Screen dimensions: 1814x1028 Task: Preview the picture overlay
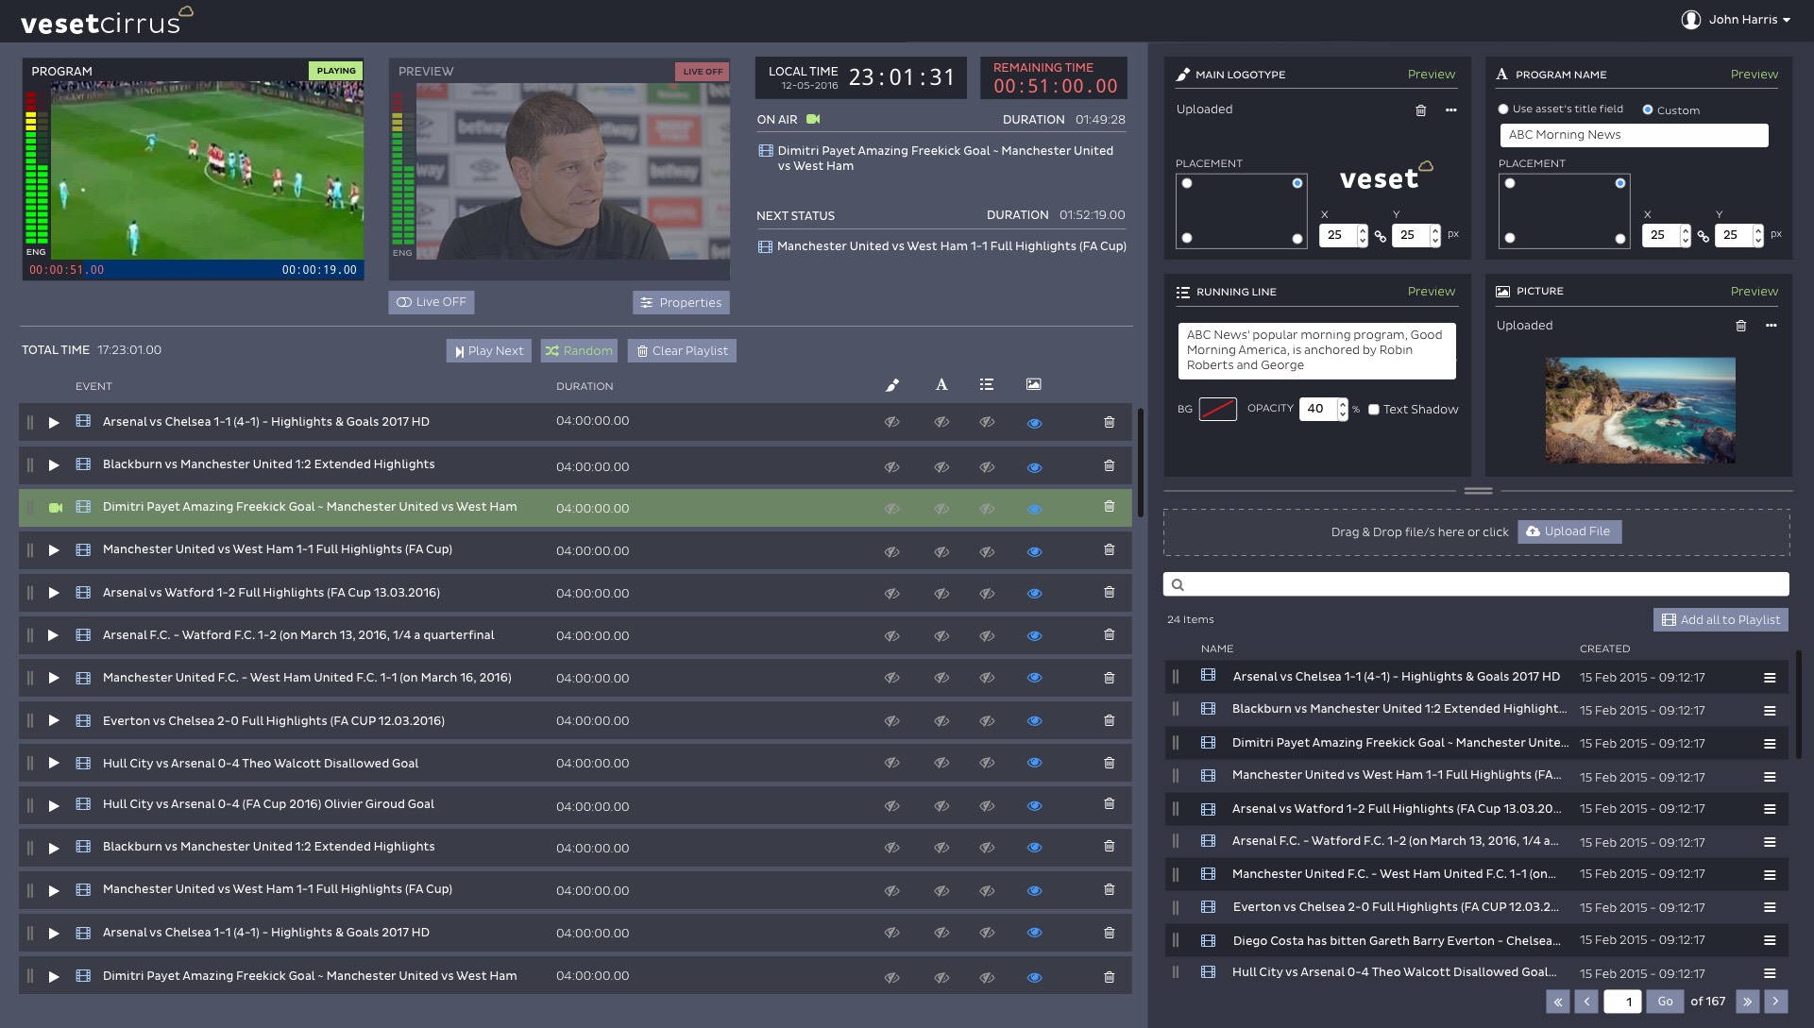pos(1755,292)
